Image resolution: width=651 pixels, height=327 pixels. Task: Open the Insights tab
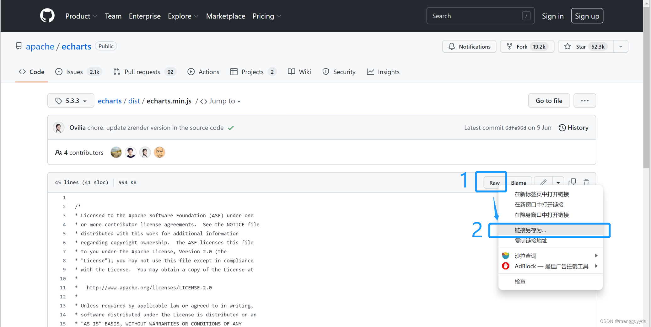pos(383,72)
